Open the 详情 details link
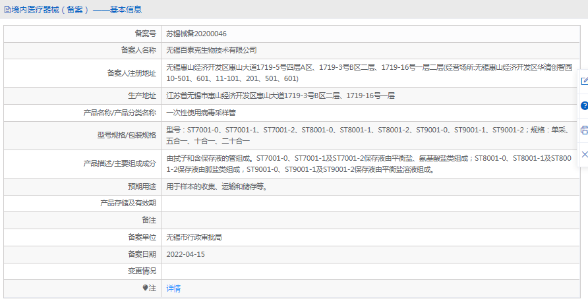This screenshot has width=588, height=303. click(173, 289)
